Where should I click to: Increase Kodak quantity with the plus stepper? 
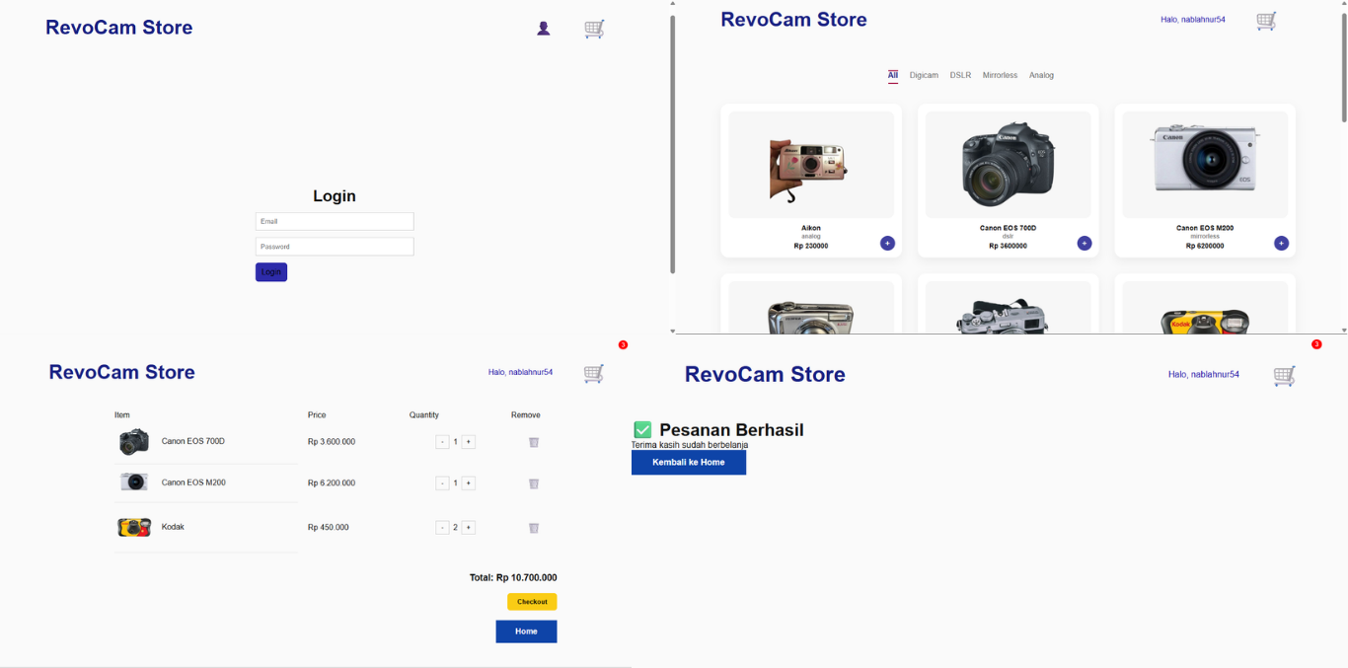click(468, 527)
